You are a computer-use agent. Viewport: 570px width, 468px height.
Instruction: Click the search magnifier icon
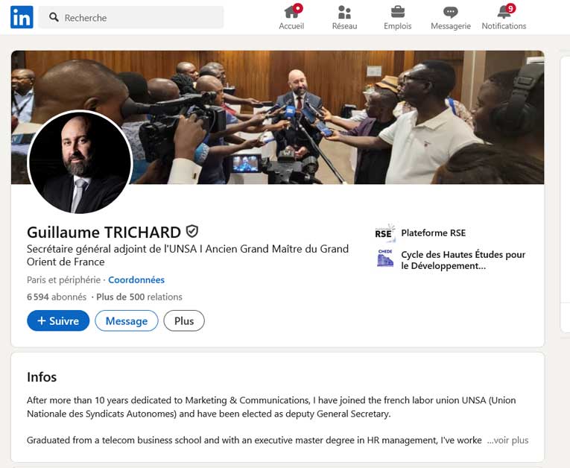click(54, 17)
